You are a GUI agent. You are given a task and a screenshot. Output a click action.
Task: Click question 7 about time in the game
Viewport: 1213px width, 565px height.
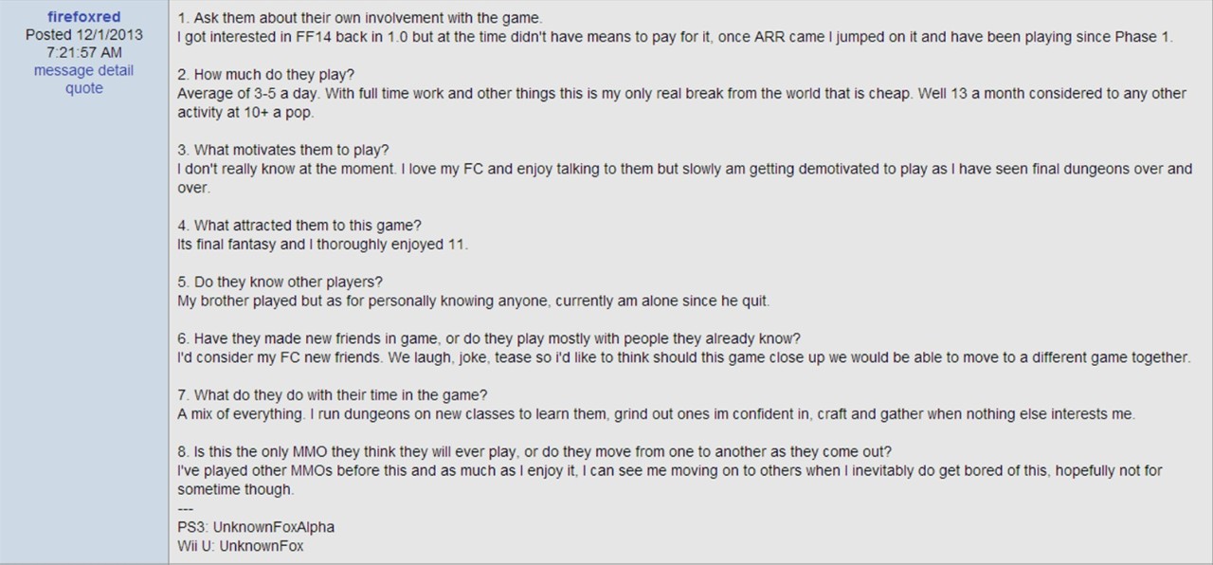[x=333, y=394]
